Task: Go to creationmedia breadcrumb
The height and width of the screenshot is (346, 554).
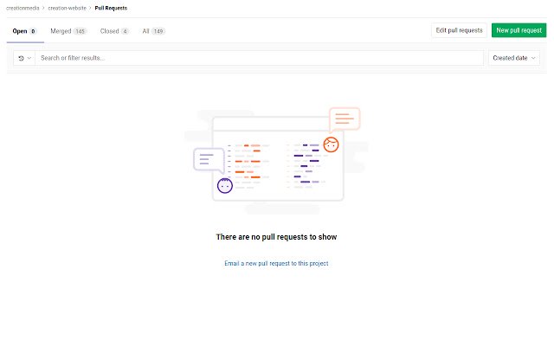Action: pyautogui.click(x=23, y=8)
